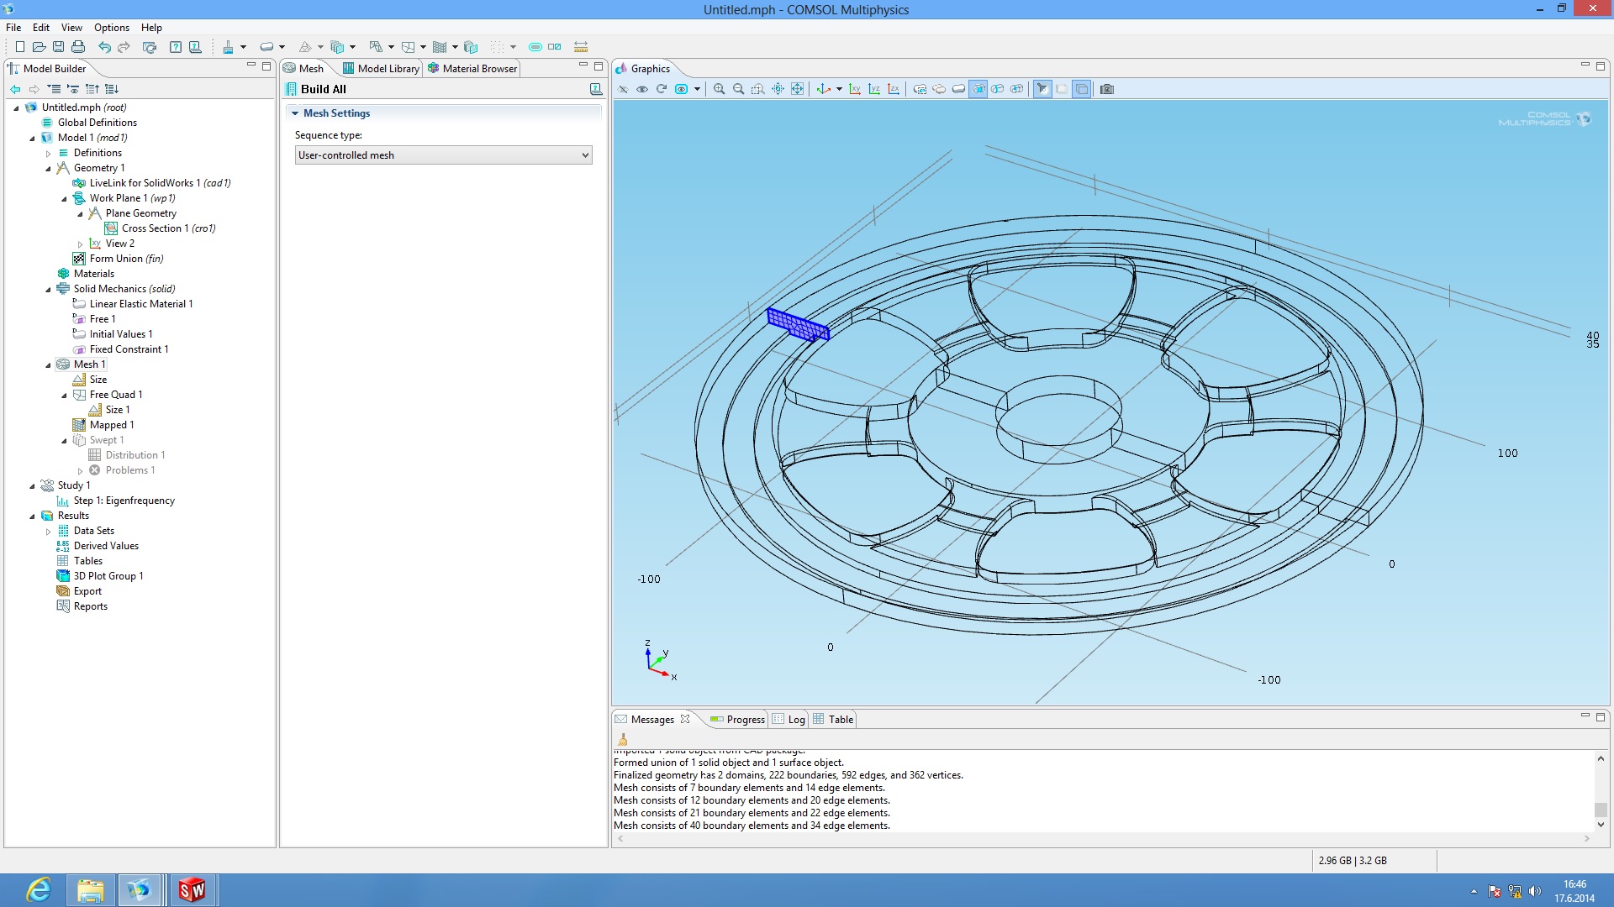Zoom in on the Graphics view
The width and height of the screenshot is (1614, 907).
[719, 89]
